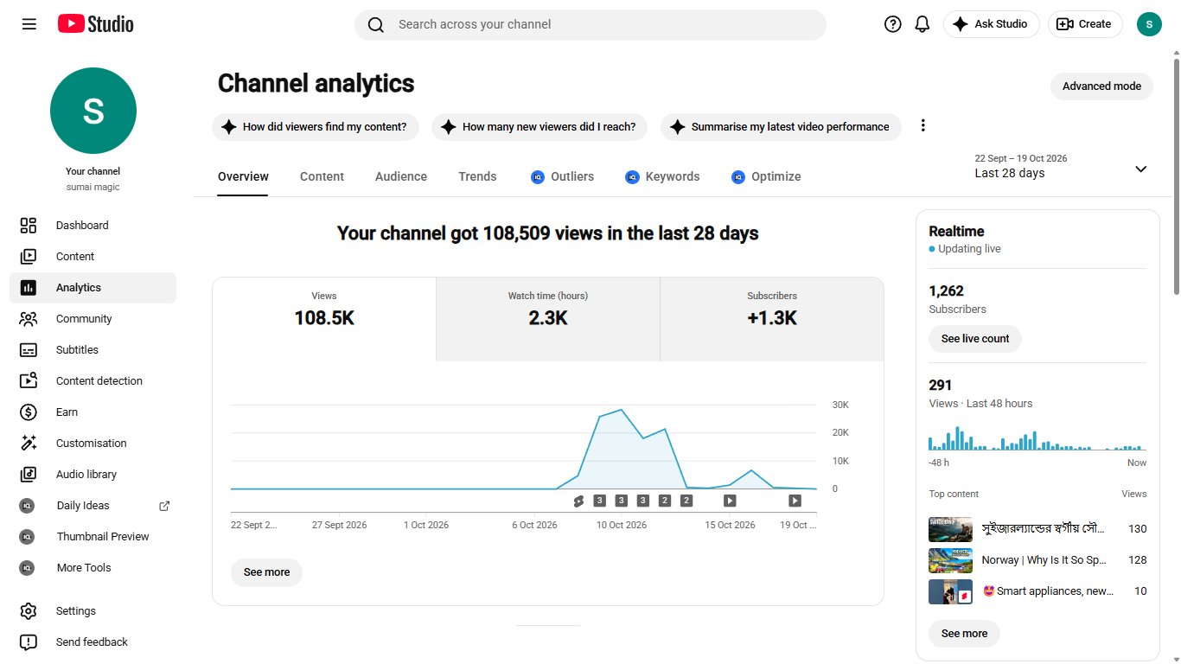Click See live count button

tap(975, 339)
